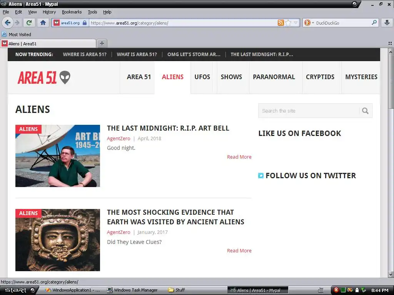
Task: Open headline about Ancient Aliens shocking evidence
Action: tap(175, 217)
